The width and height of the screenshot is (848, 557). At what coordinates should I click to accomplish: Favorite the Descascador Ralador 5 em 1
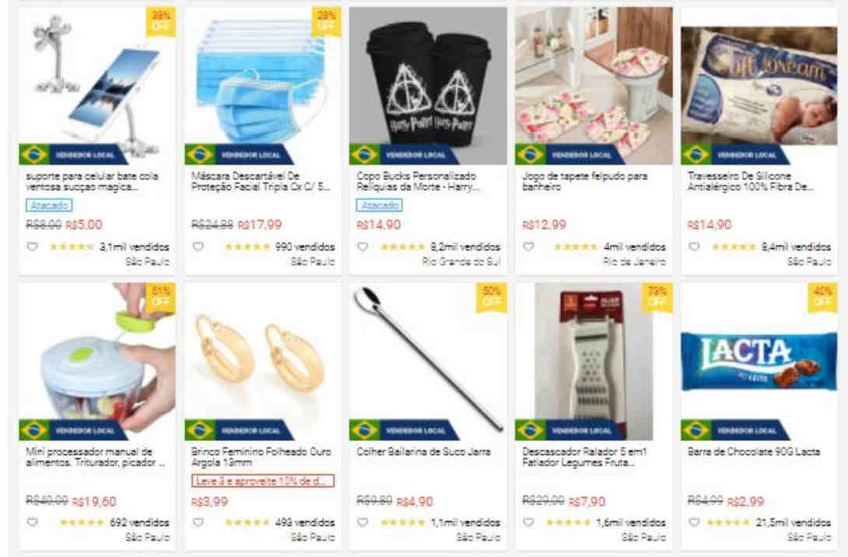tap(528, 523)
